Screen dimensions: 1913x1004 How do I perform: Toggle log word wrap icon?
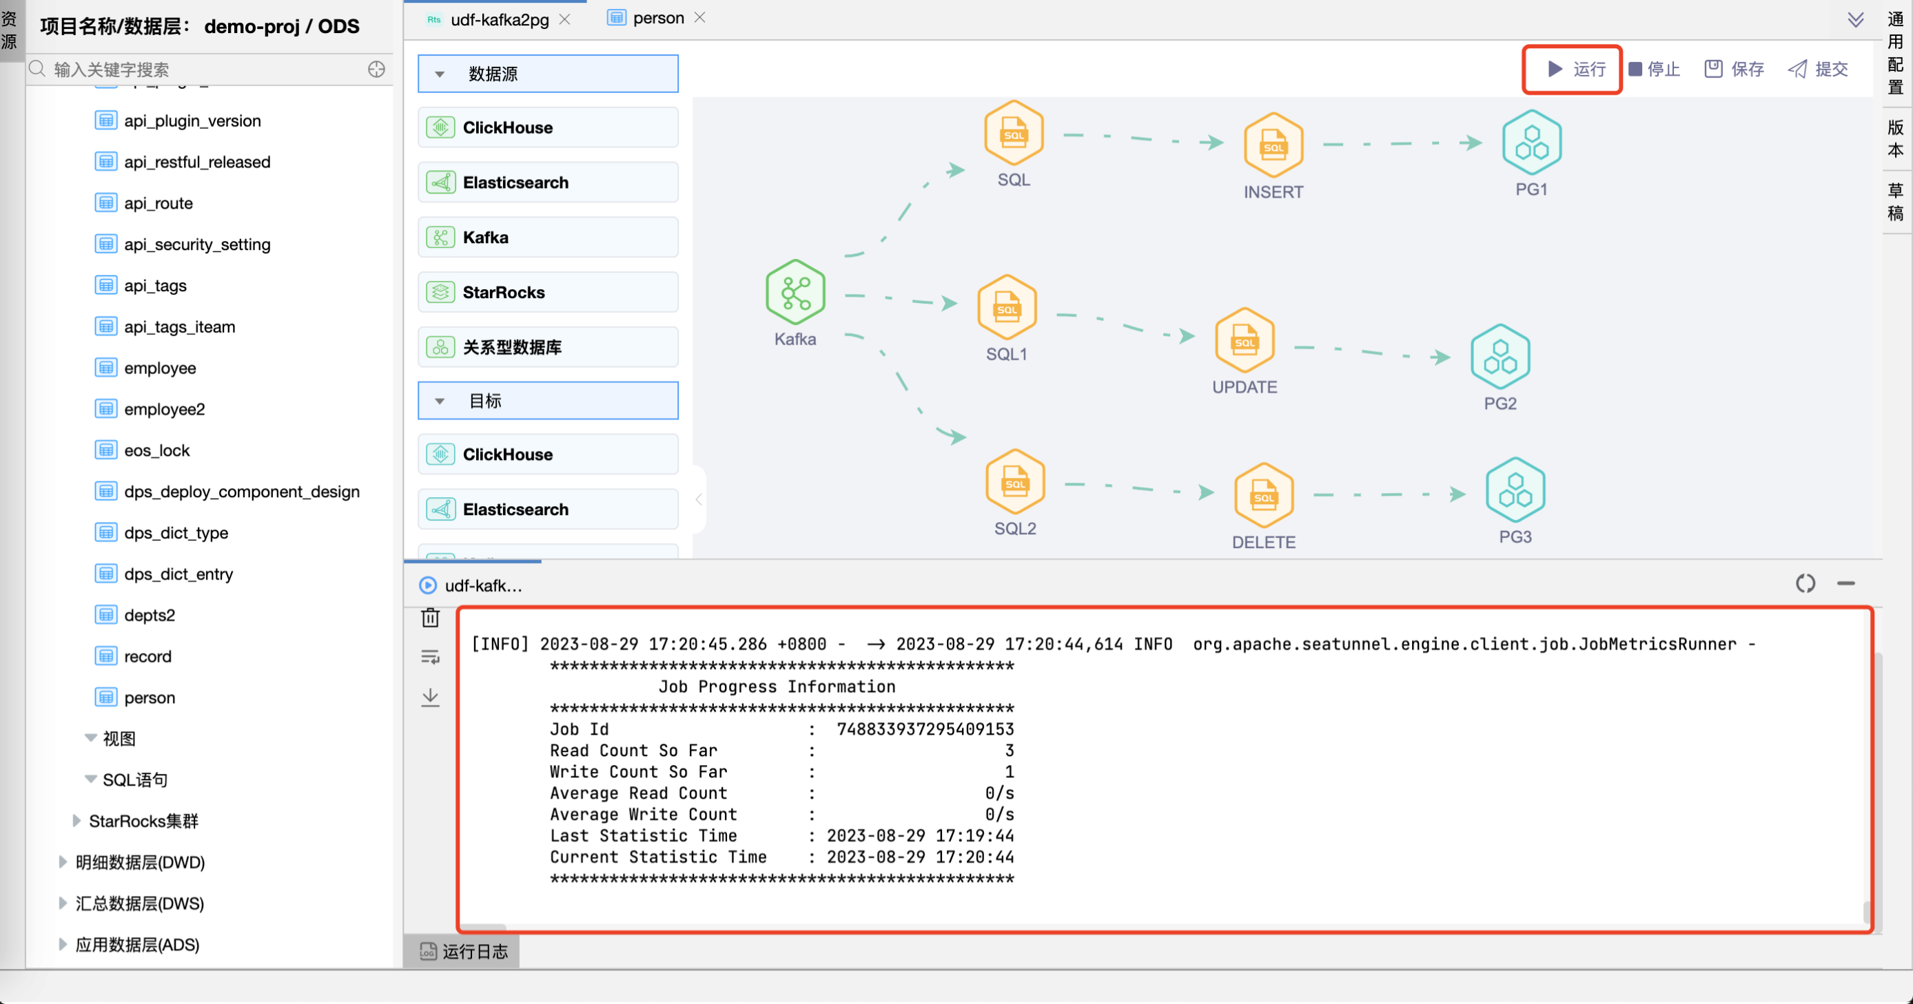click(x=430, y=657)
